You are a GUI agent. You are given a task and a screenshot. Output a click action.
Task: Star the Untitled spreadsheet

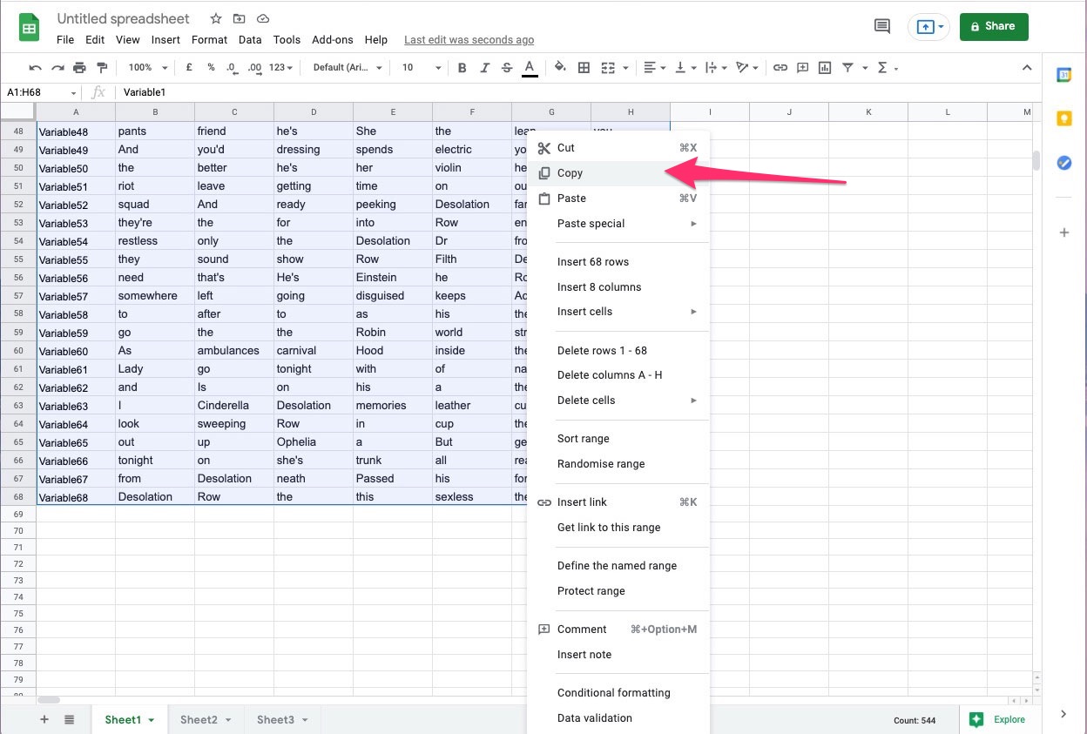click(216, 18)
